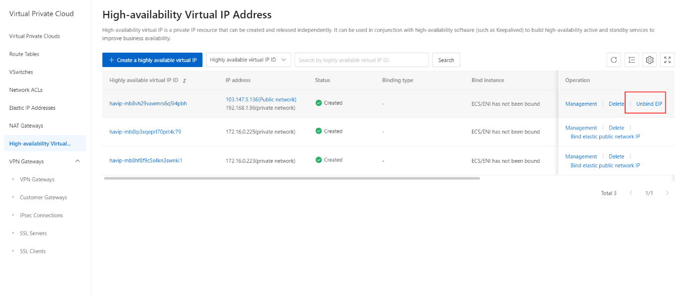This screenshot has height=295, width=685.
Task: Click ECS/ENI not bound text for havip-mb8lp3xqeprl70prt4c79
Action: pos(505,132)
